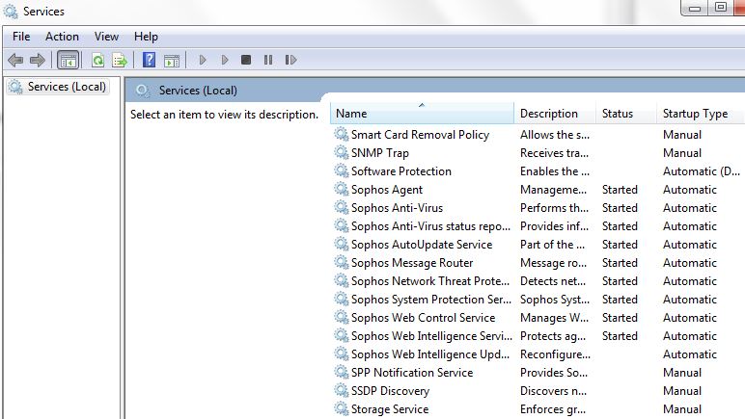Click the 'Receives tra...' description cell
This screenshot has width=745, height=419.
[554, 153]
